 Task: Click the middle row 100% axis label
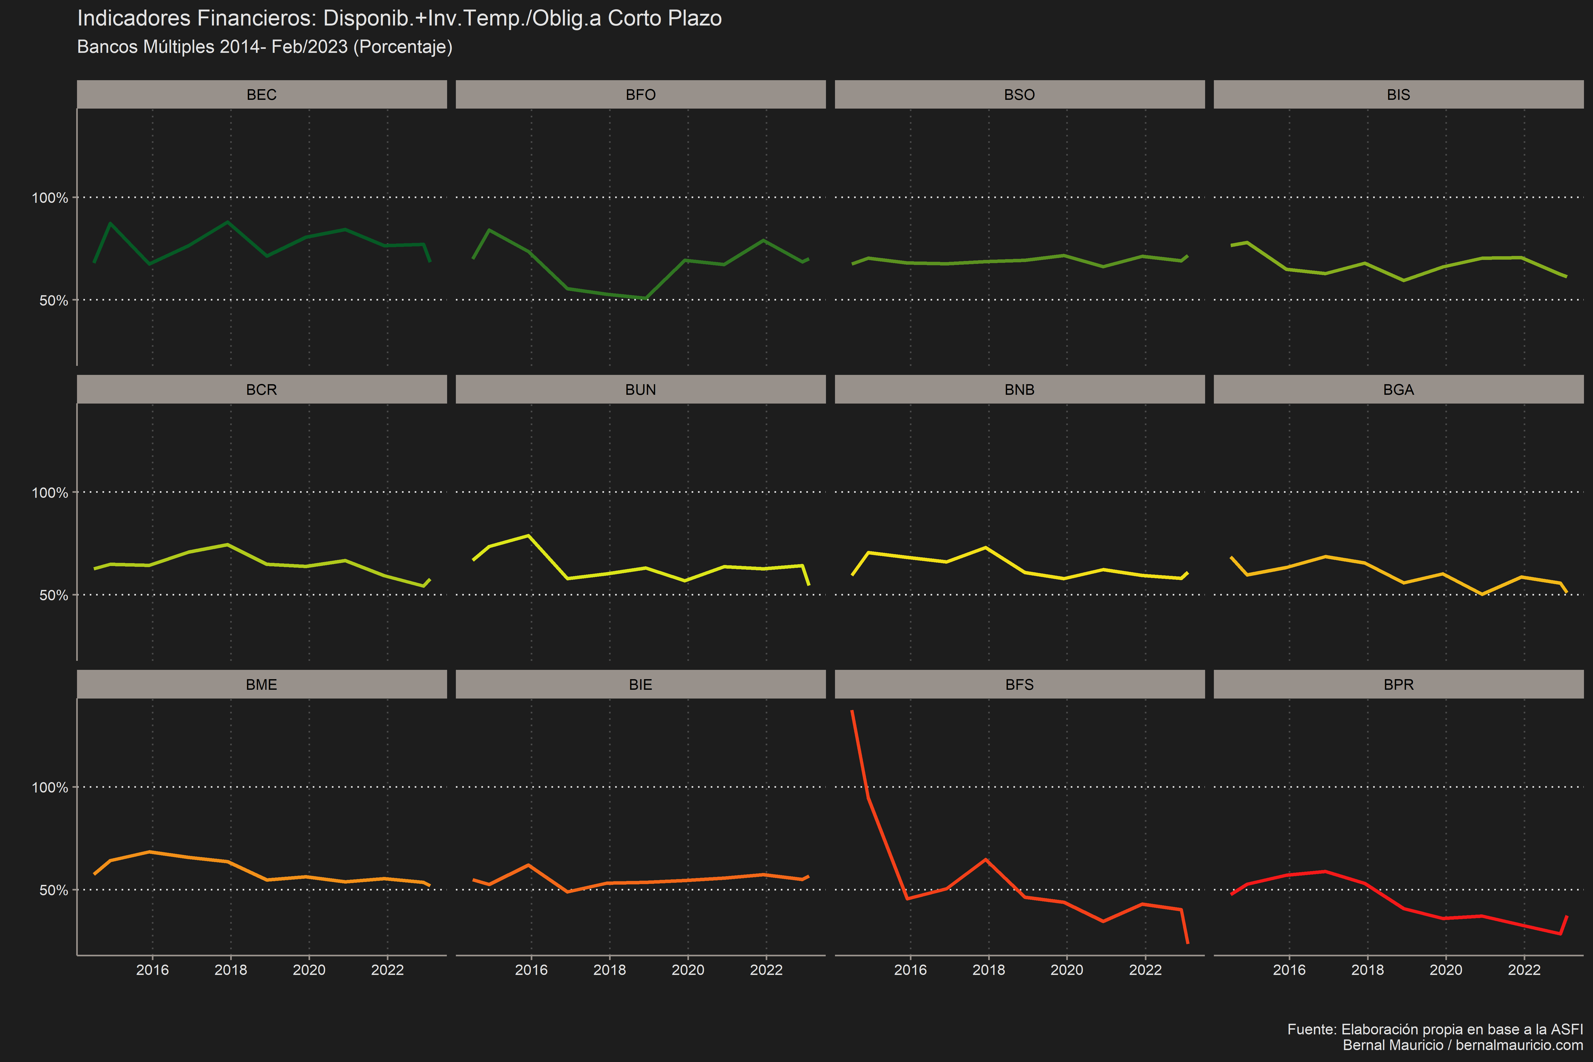[x=50, y=493]
